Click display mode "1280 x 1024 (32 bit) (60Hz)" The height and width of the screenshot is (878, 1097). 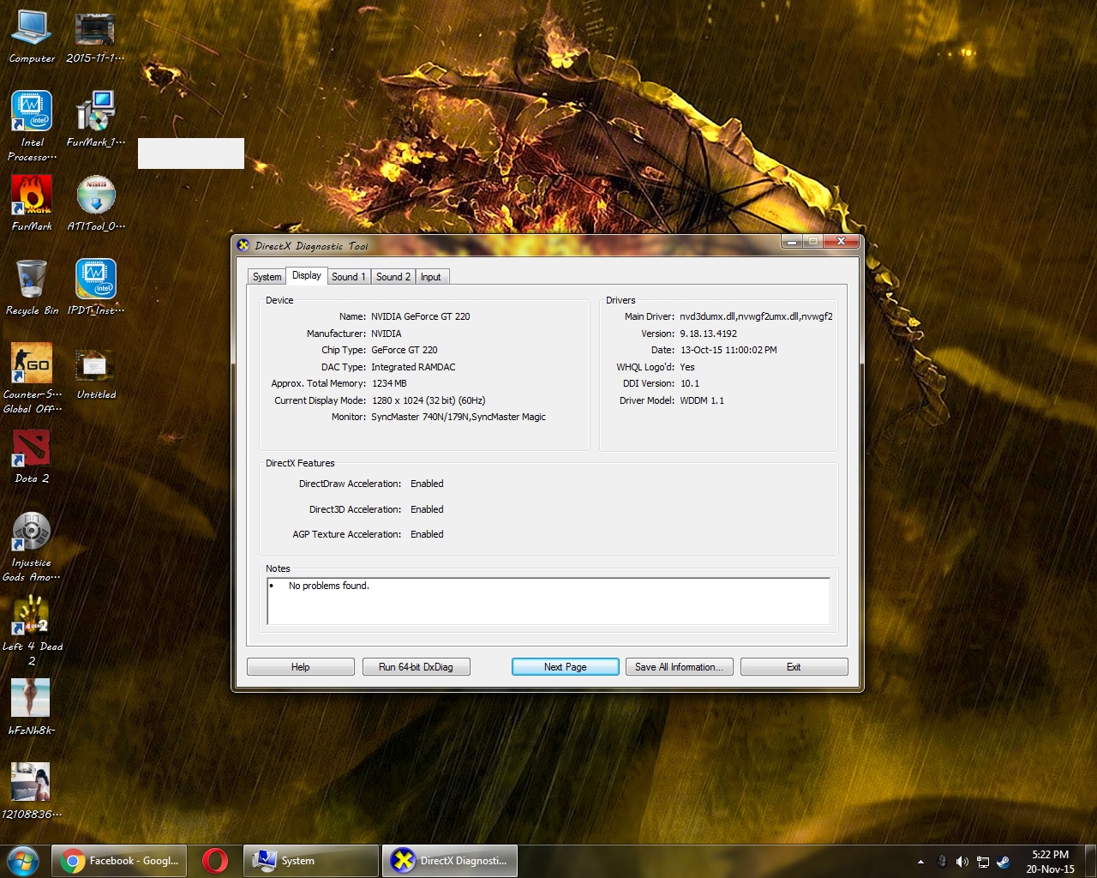(429, 400)
